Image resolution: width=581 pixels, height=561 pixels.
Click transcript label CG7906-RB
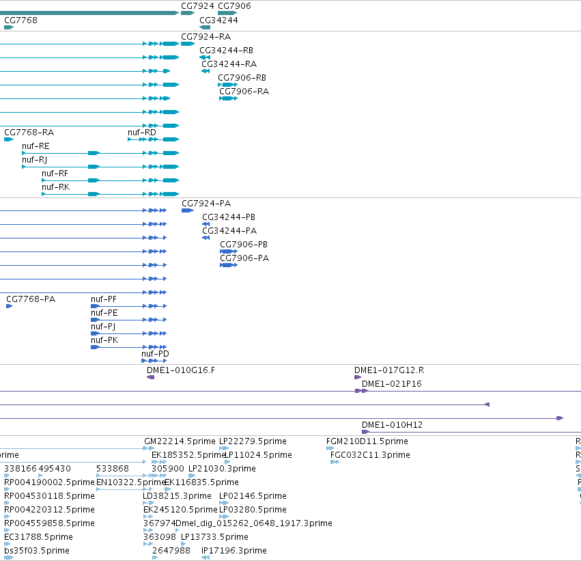[242, 78]
